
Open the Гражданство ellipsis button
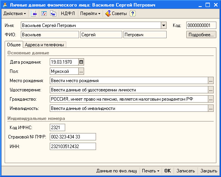(x=211, y=99)
